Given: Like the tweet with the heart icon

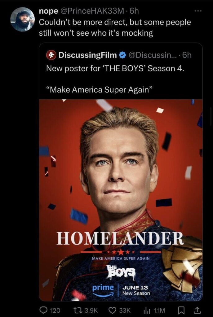Looking at the screenshot, I should [x=112, y=310].
